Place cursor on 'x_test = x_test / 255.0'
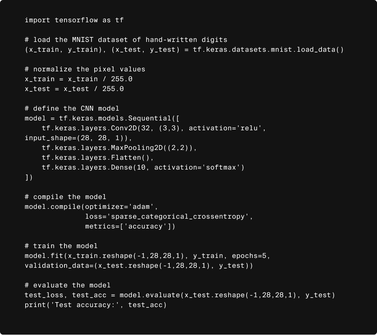This screenshot has height=335, width=377. (x=74, y=89)
